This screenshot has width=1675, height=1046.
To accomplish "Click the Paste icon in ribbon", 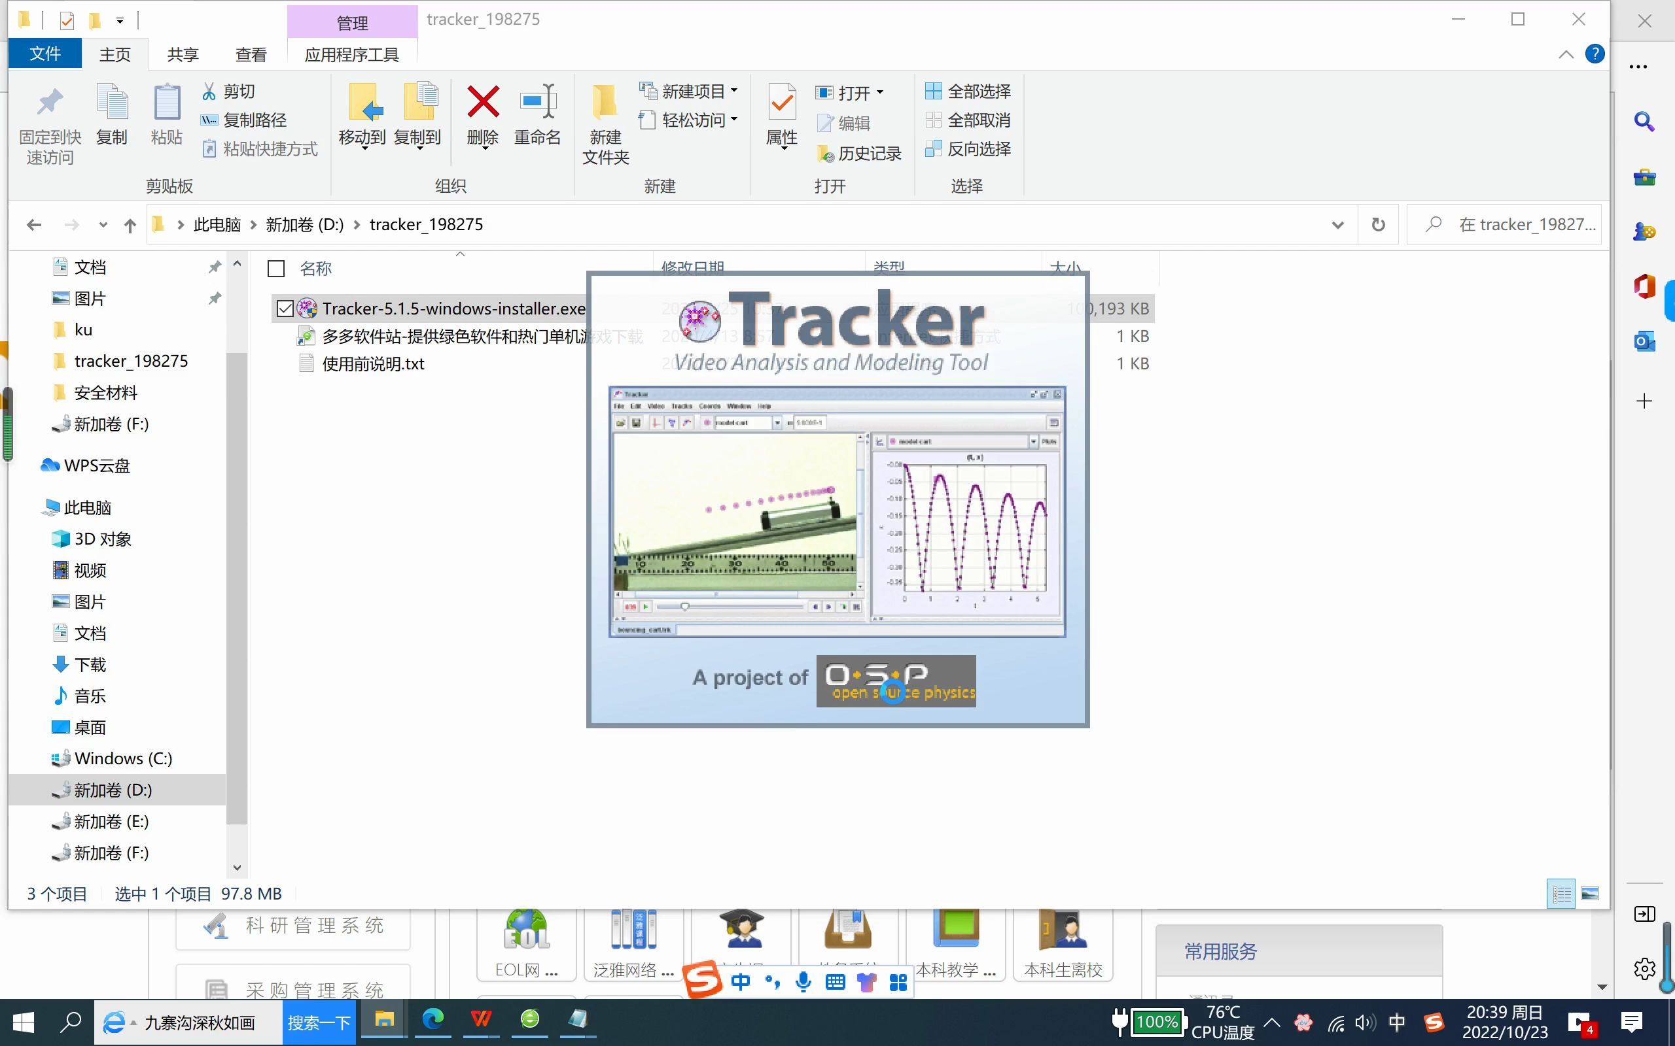I will [166, 103].
